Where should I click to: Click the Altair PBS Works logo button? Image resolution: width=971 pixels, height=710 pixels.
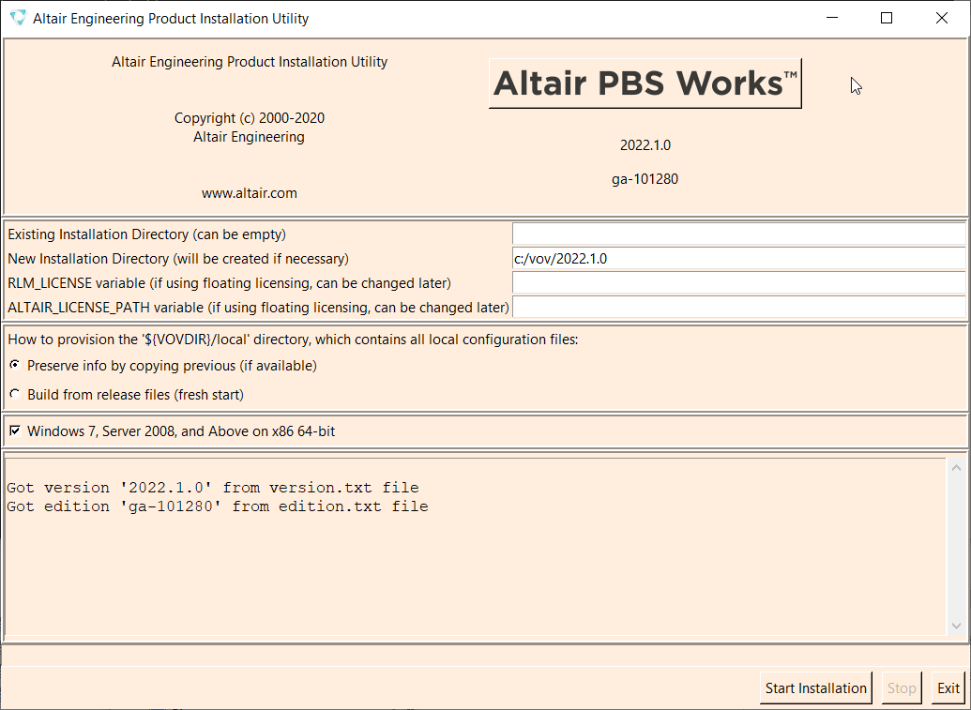(x=645, y=83)
